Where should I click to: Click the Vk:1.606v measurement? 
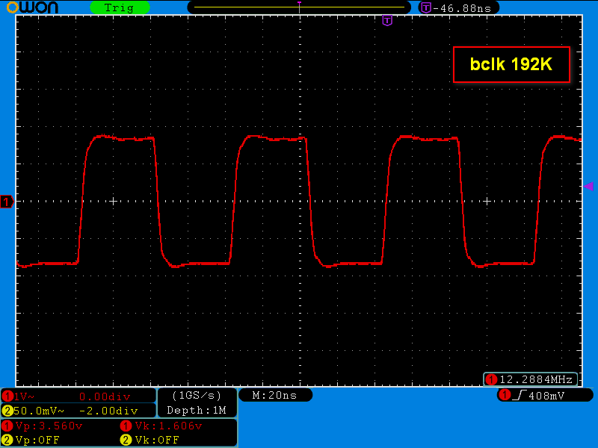168,426
